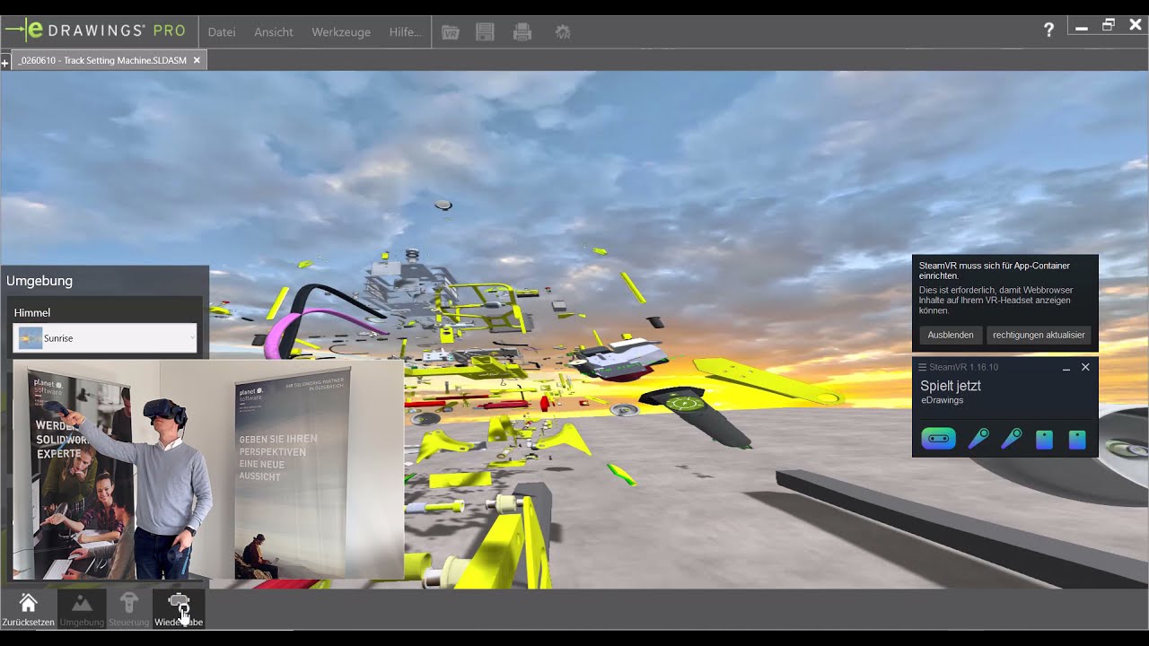
Task: Click the webcam video overlay of presenter
Action: coord(207,469)
